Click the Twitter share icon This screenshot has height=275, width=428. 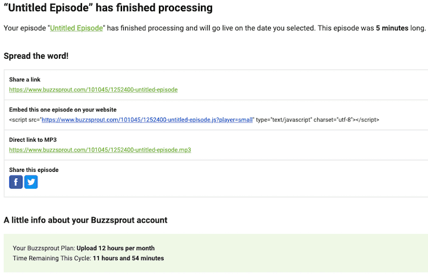[31, 182]
